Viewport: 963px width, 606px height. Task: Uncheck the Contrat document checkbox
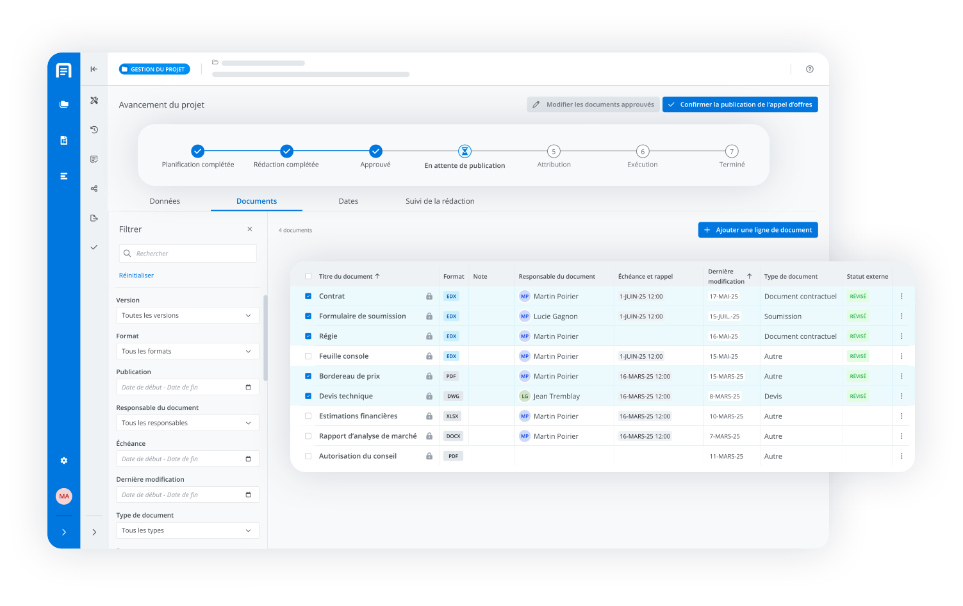click(x=308, y=297)
